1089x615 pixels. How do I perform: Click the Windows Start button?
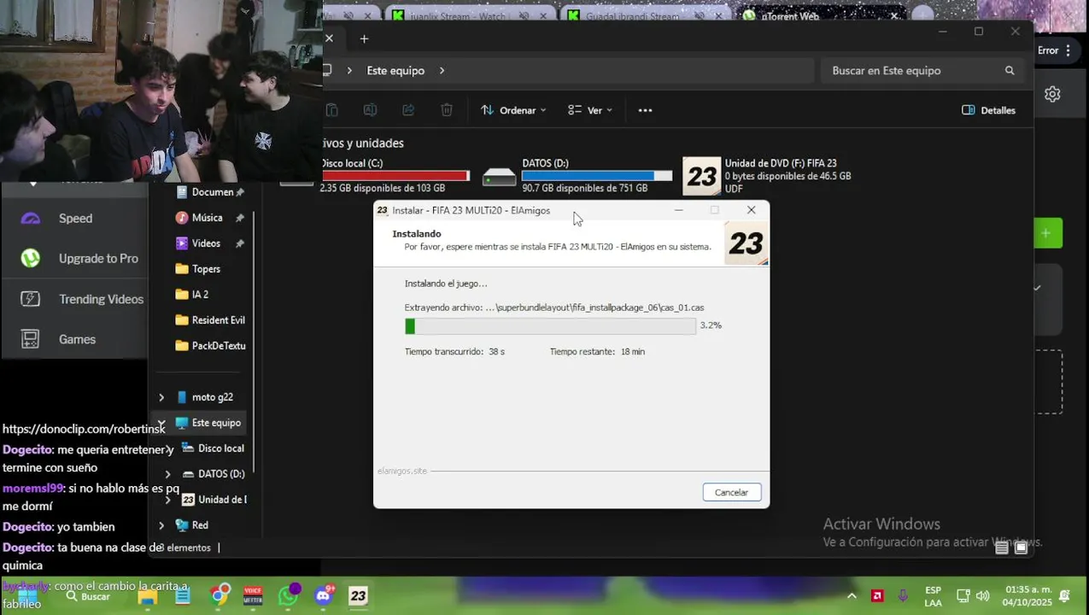click(x=26, y=596)
